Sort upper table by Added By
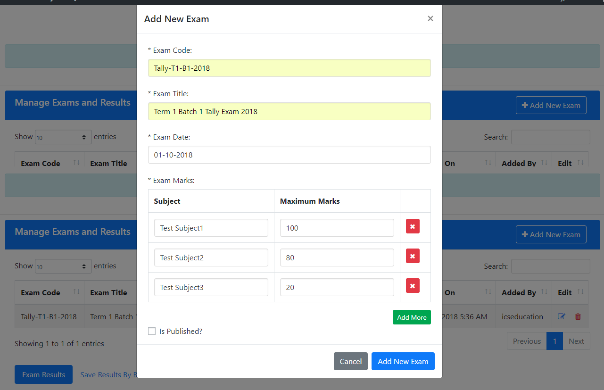The height and width of the screenshot is (390, 604). (524, 160)
